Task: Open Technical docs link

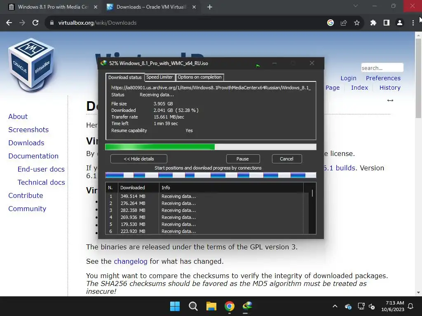Action: point(41,182)
